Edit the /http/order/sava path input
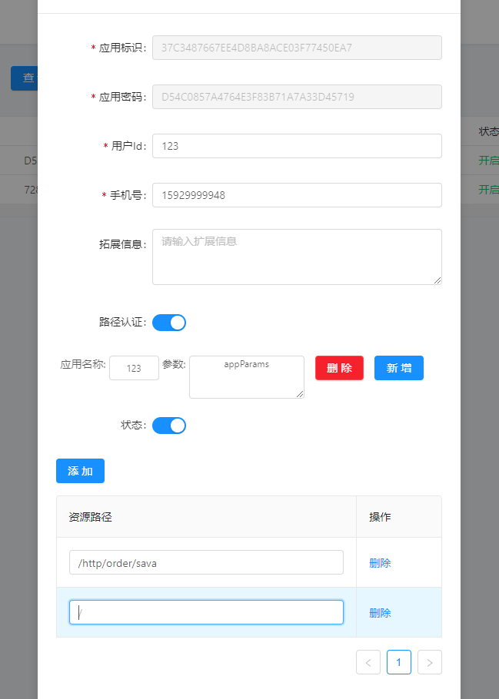 pos(206,562)
